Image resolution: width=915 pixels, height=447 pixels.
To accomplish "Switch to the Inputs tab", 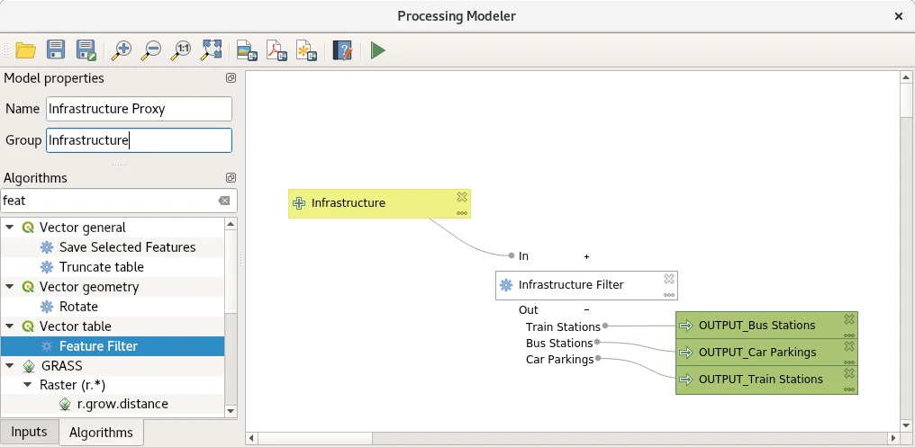I will tap(29, 432).
